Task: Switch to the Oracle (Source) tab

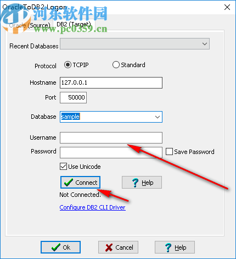Action: (x=29, y=25)
